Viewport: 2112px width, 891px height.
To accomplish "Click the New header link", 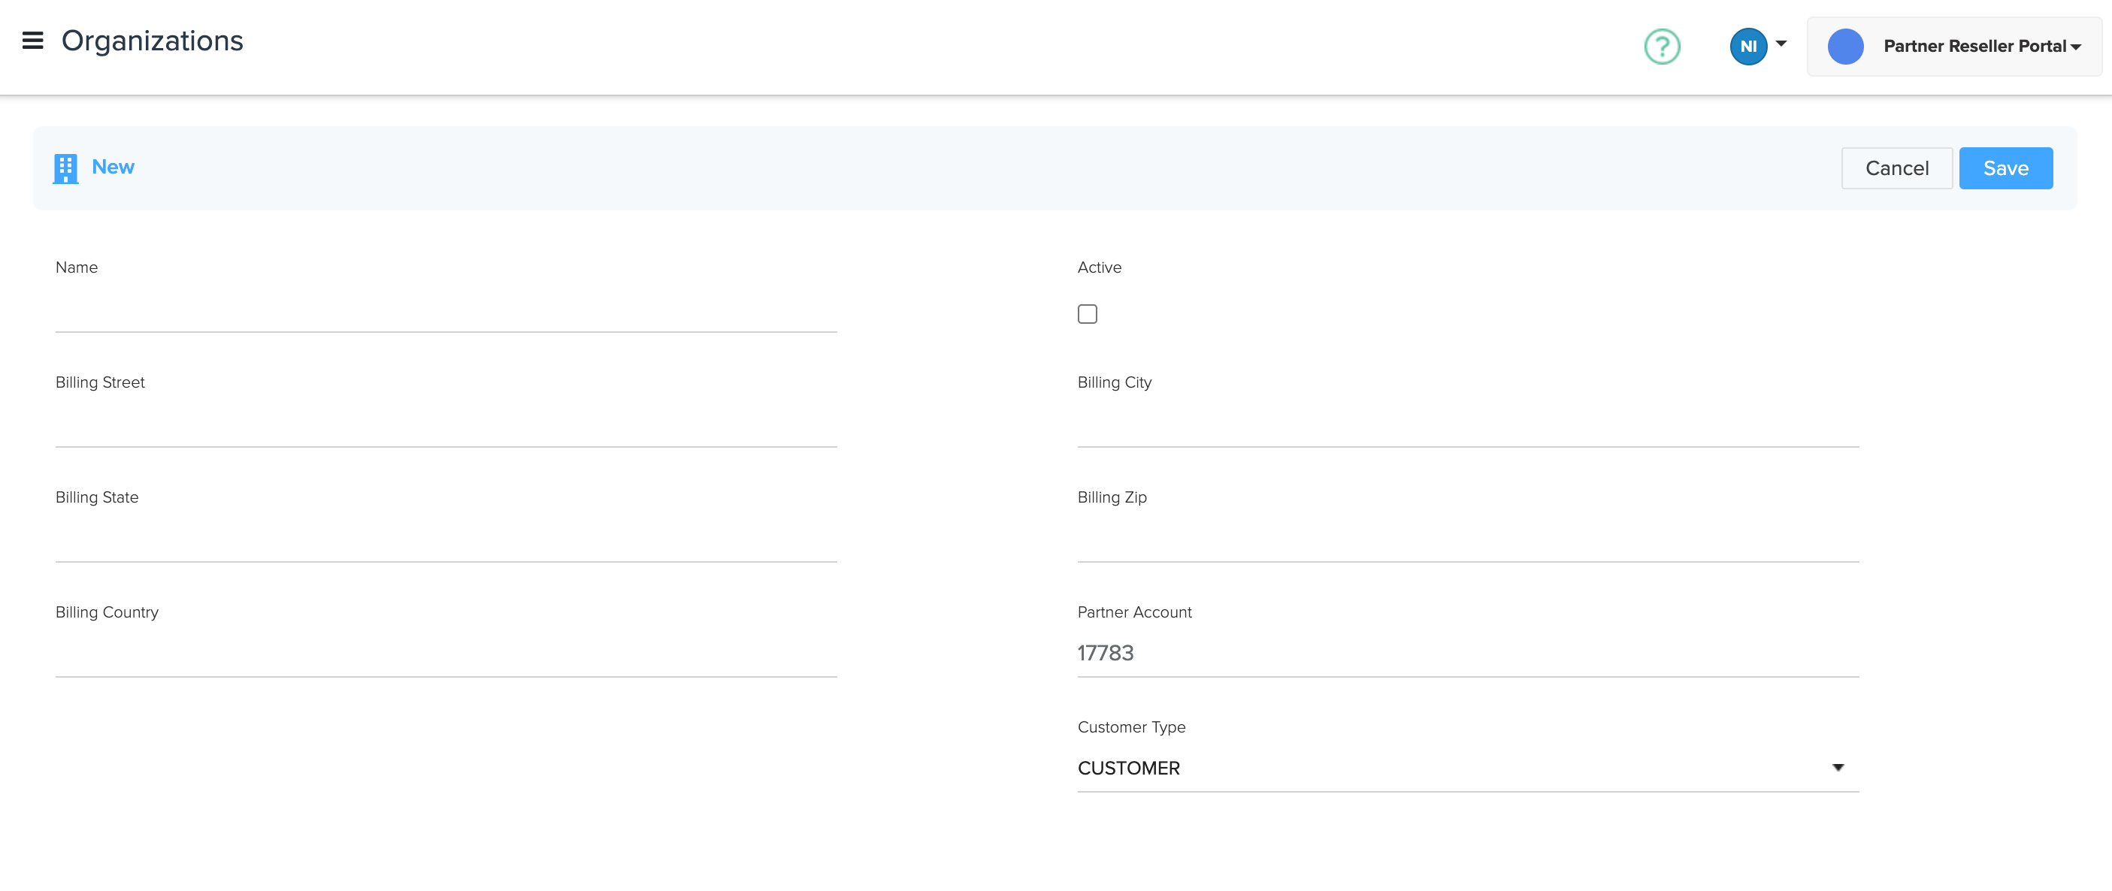I will coord(113,168).
